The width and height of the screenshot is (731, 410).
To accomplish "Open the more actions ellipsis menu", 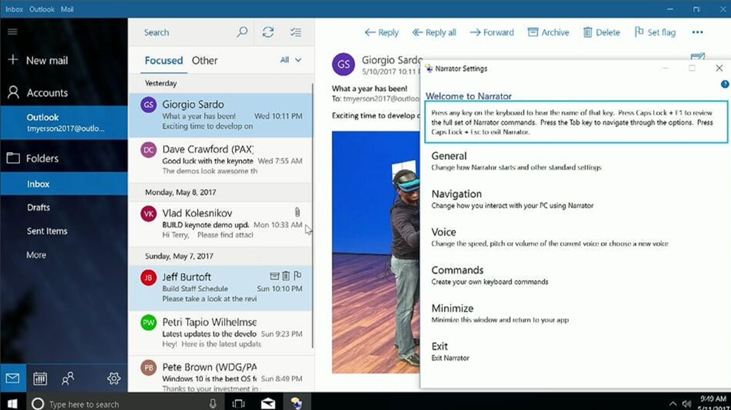I will (x=697, y=32).
